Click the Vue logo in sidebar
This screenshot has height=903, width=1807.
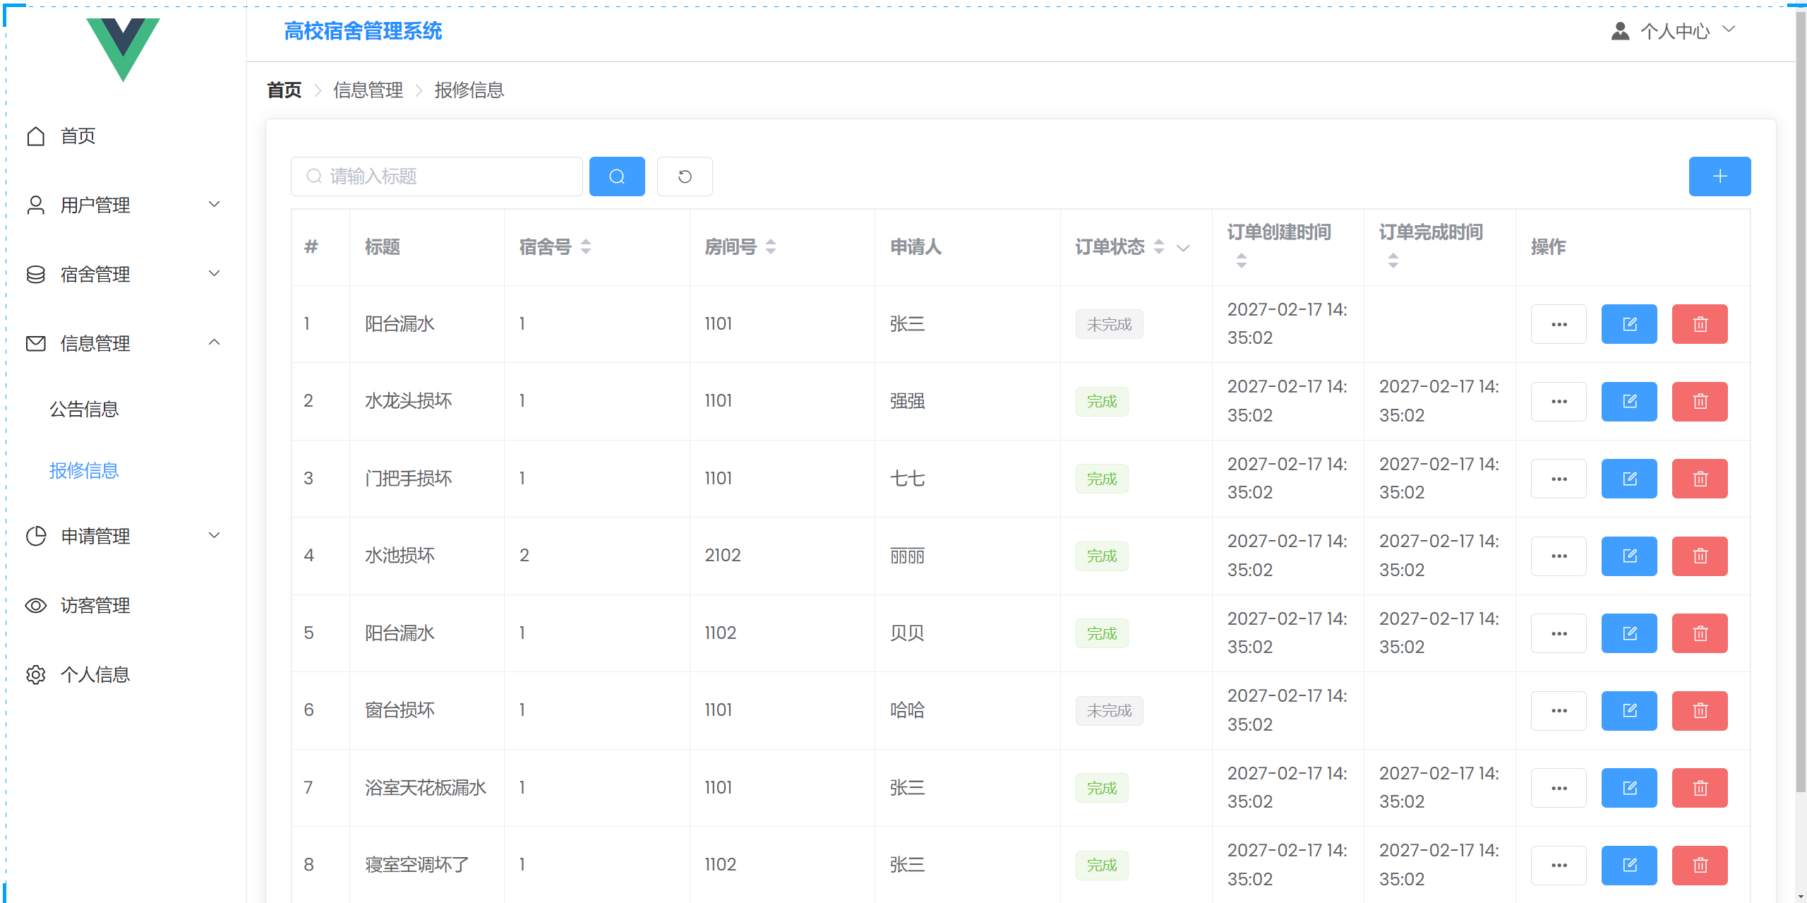coord(123,49)
